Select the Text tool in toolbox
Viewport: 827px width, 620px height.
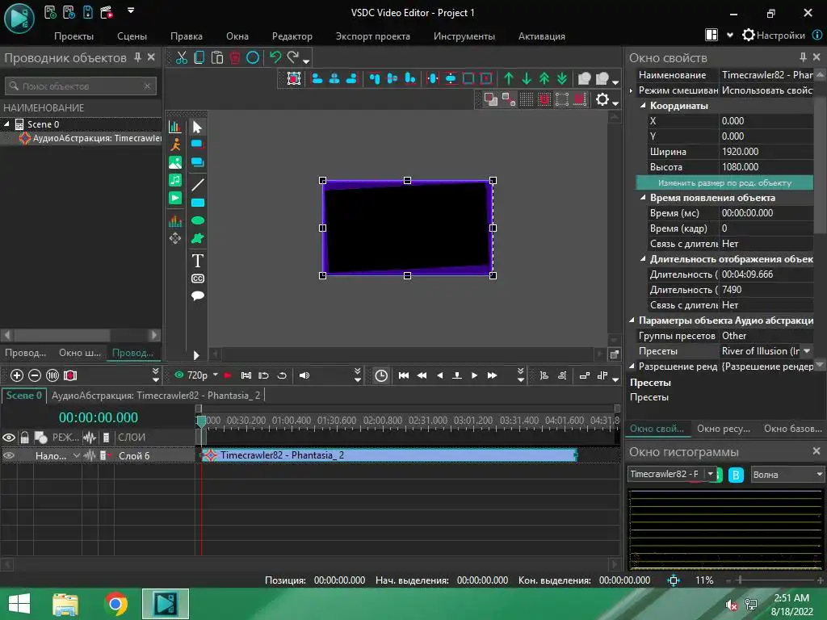coord(197,261)
